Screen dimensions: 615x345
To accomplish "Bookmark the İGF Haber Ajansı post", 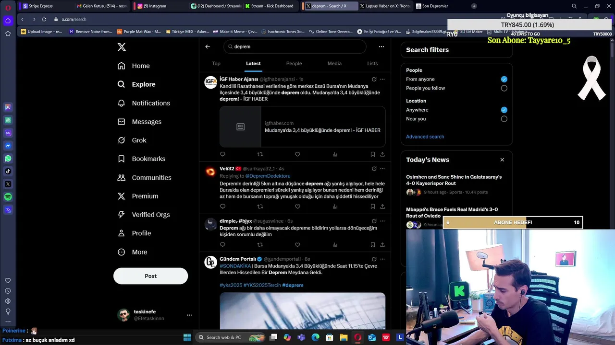I will coord(372,154).
